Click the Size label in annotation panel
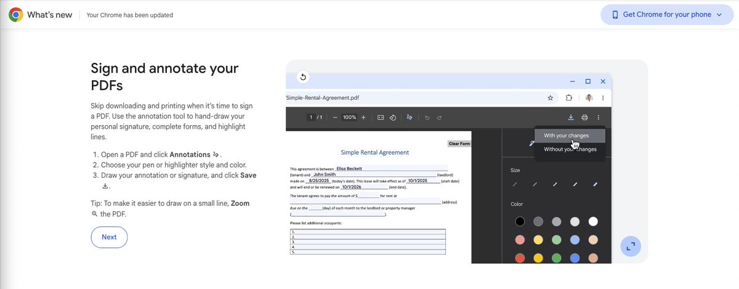 pos(515,169)
